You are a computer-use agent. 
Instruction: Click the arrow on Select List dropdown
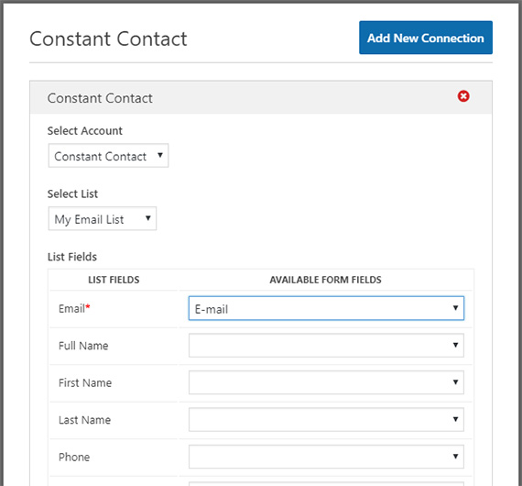[x=148, y=218]
